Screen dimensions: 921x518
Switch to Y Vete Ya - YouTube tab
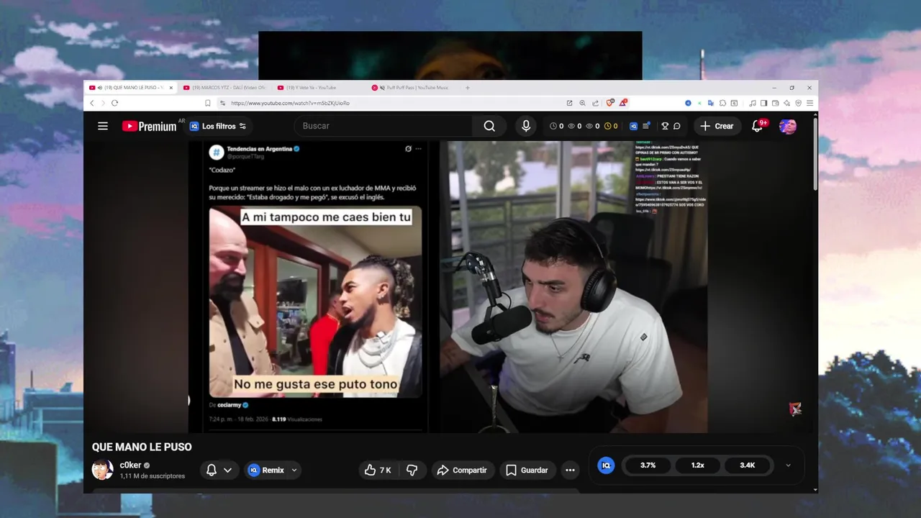point(317,88)
